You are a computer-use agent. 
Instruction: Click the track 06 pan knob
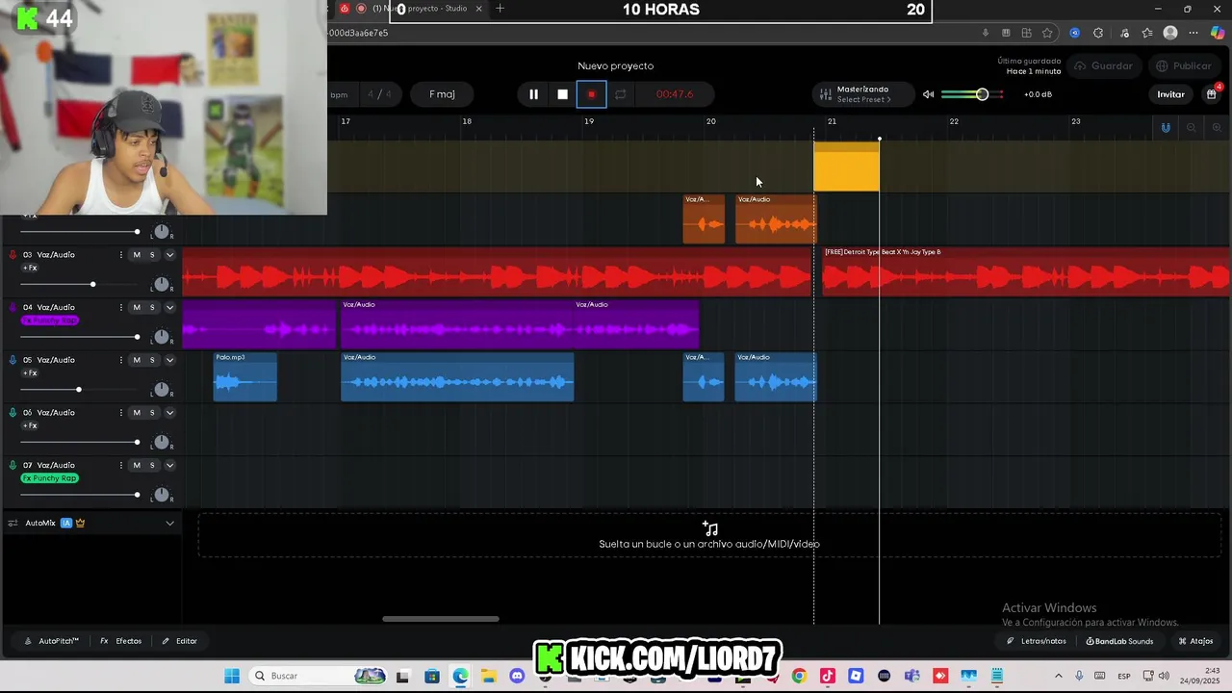click(x=162, y=443)
